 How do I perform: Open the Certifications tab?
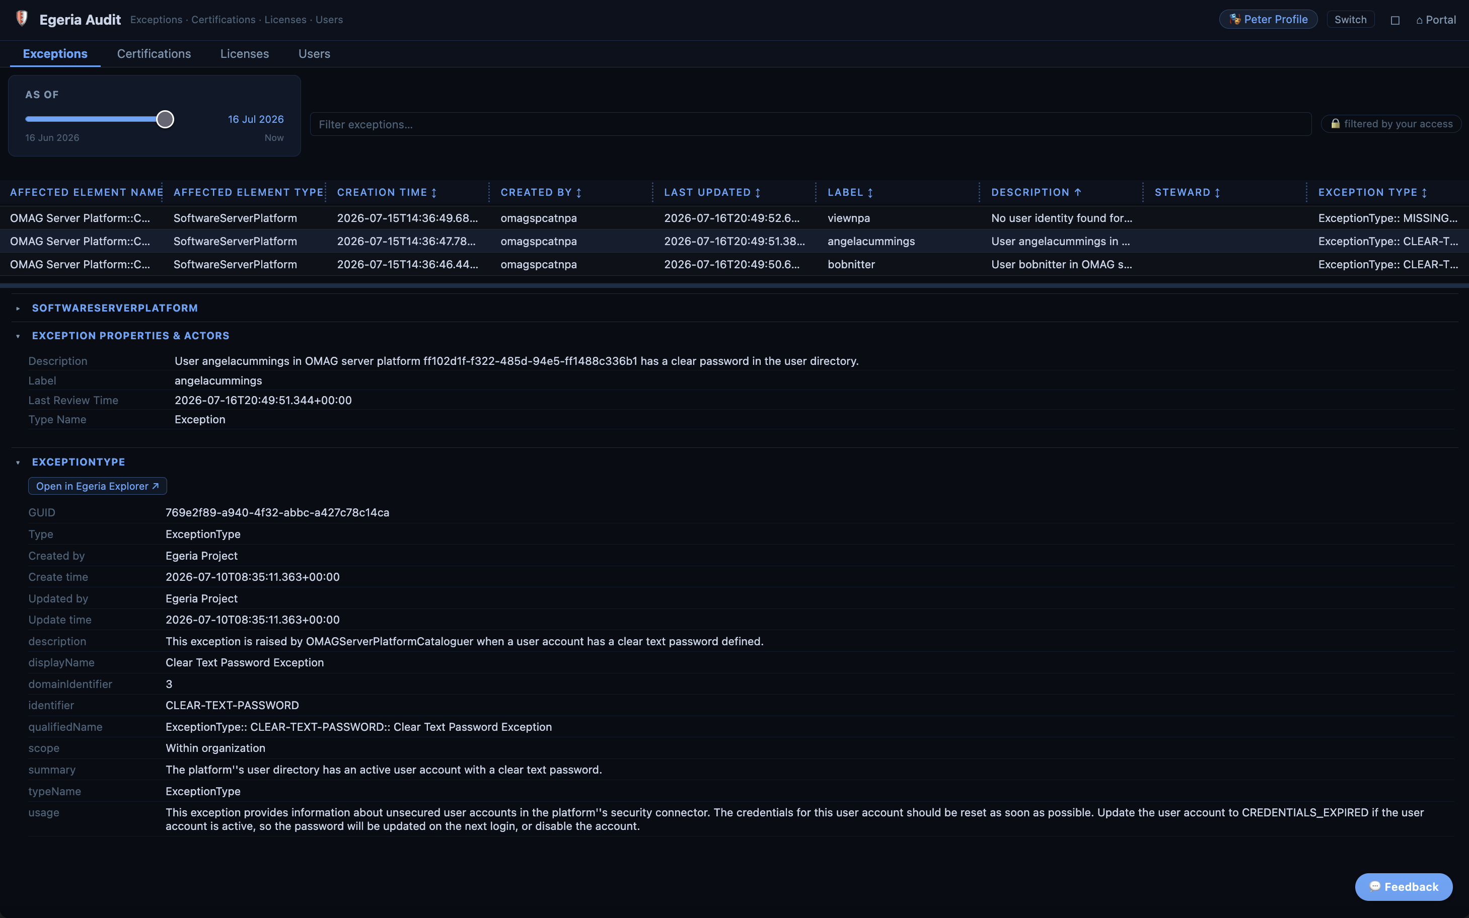(154, 54)
